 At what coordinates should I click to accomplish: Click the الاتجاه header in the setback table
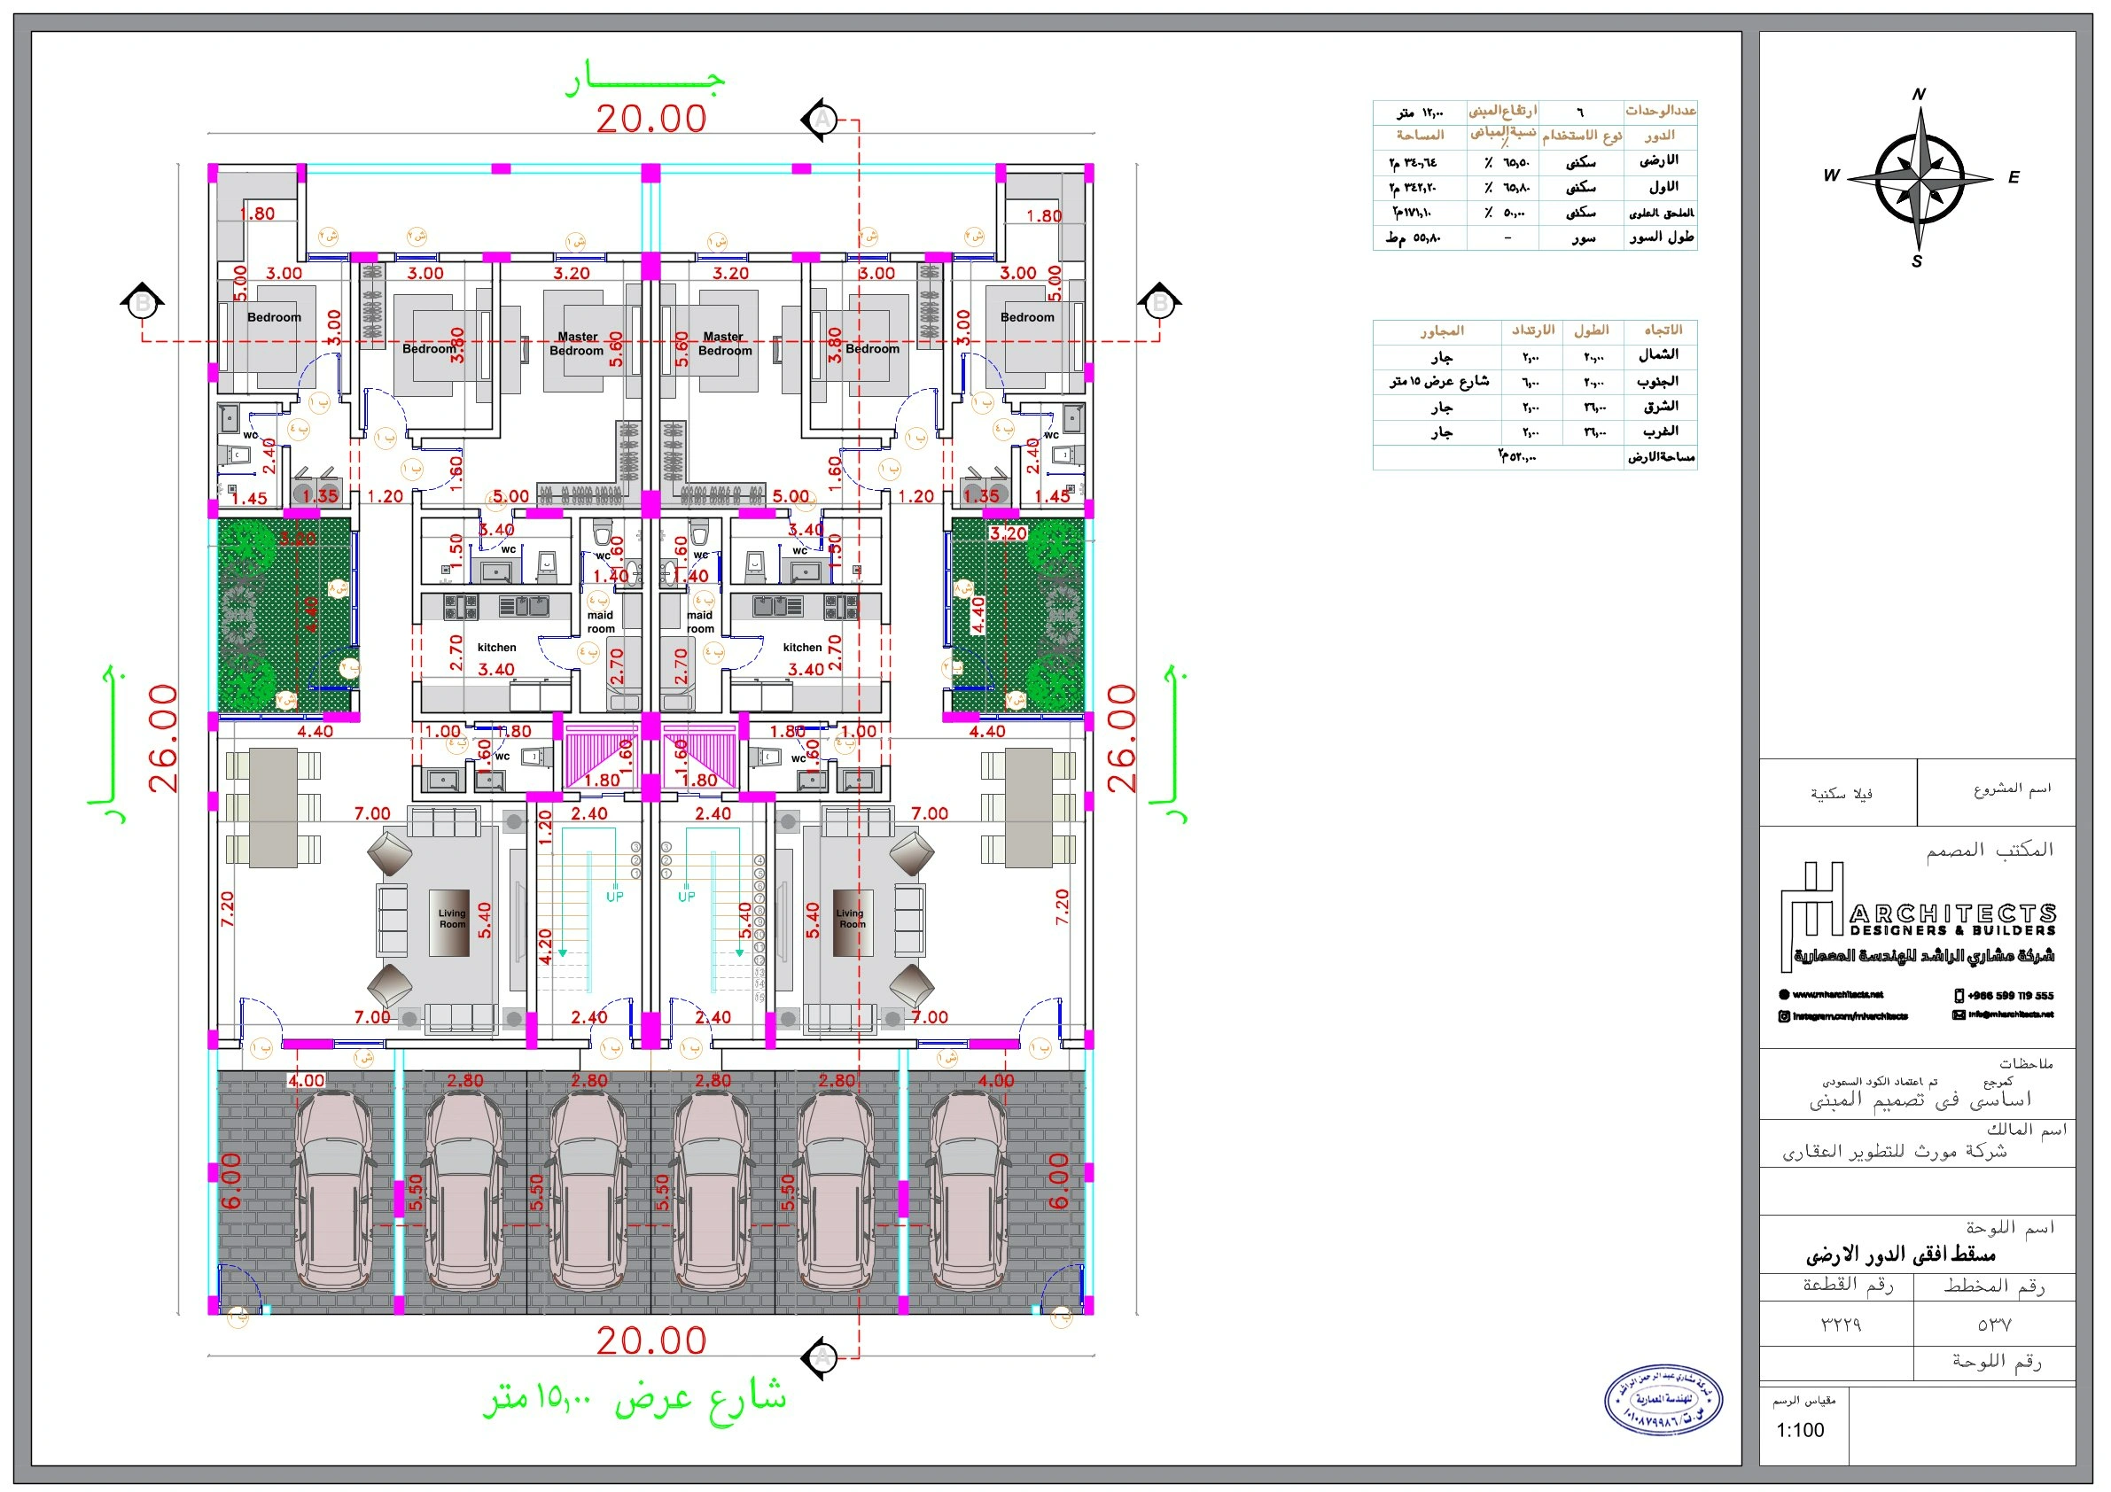coord(1663,330)
